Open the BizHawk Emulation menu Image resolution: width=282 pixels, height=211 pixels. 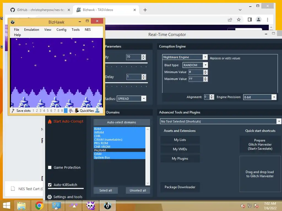(32, 30)
